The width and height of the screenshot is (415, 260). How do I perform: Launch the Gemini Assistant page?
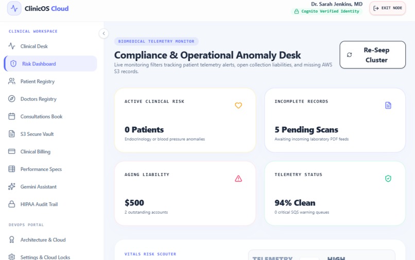click(50, 186)
